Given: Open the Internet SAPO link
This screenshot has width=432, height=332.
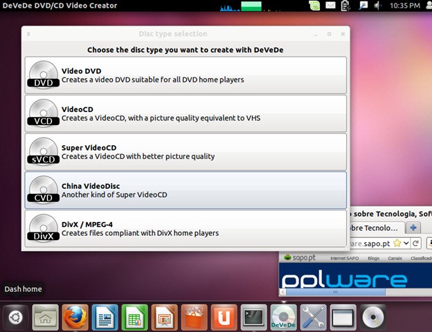Looking at the screenshot, I should (x=344, y=258).
